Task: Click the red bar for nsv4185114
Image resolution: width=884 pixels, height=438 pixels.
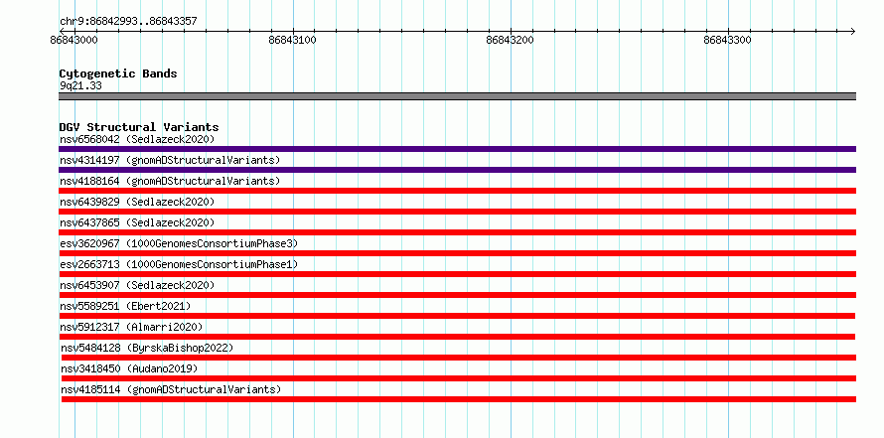Action: pyautogui.click(x=459, y=399)
